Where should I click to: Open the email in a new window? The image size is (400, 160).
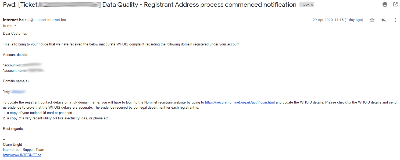(395, 4)
